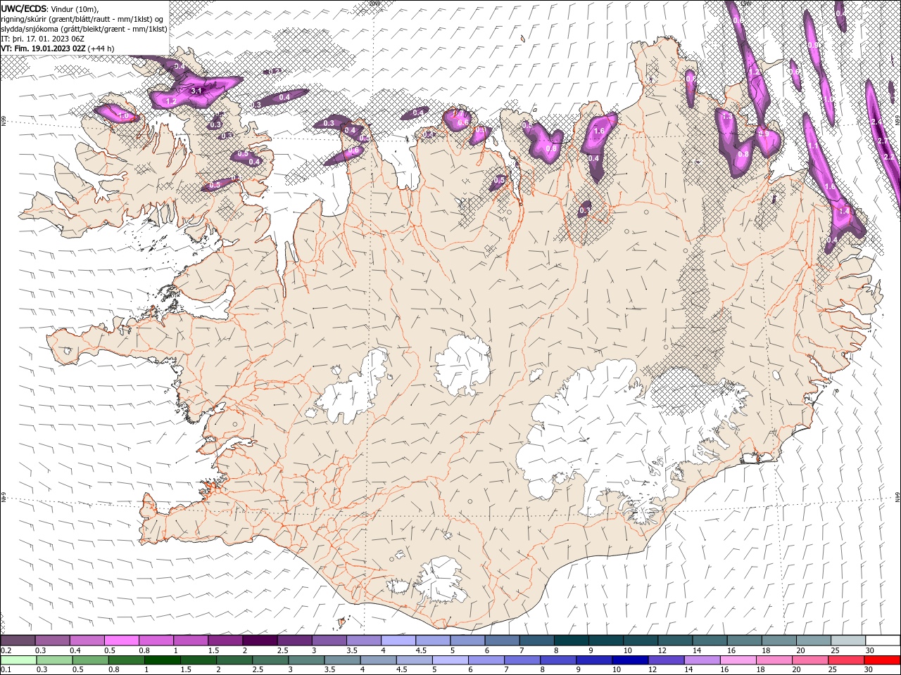The height and width of the screenshot is (675, 901).
Task: Click the light pink 16 legend swatch
Action: [738, 660]
